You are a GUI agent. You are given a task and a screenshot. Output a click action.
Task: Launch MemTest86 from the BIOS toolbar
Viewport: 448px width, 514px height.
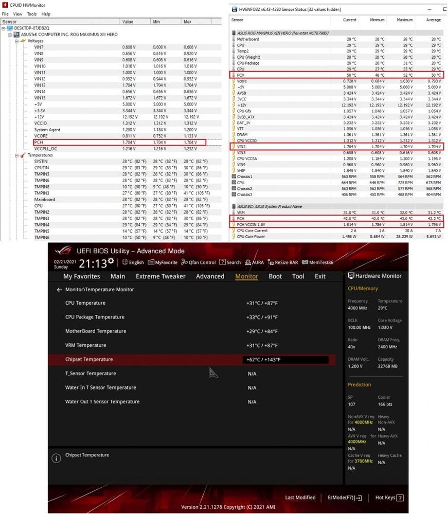point(317,262)
